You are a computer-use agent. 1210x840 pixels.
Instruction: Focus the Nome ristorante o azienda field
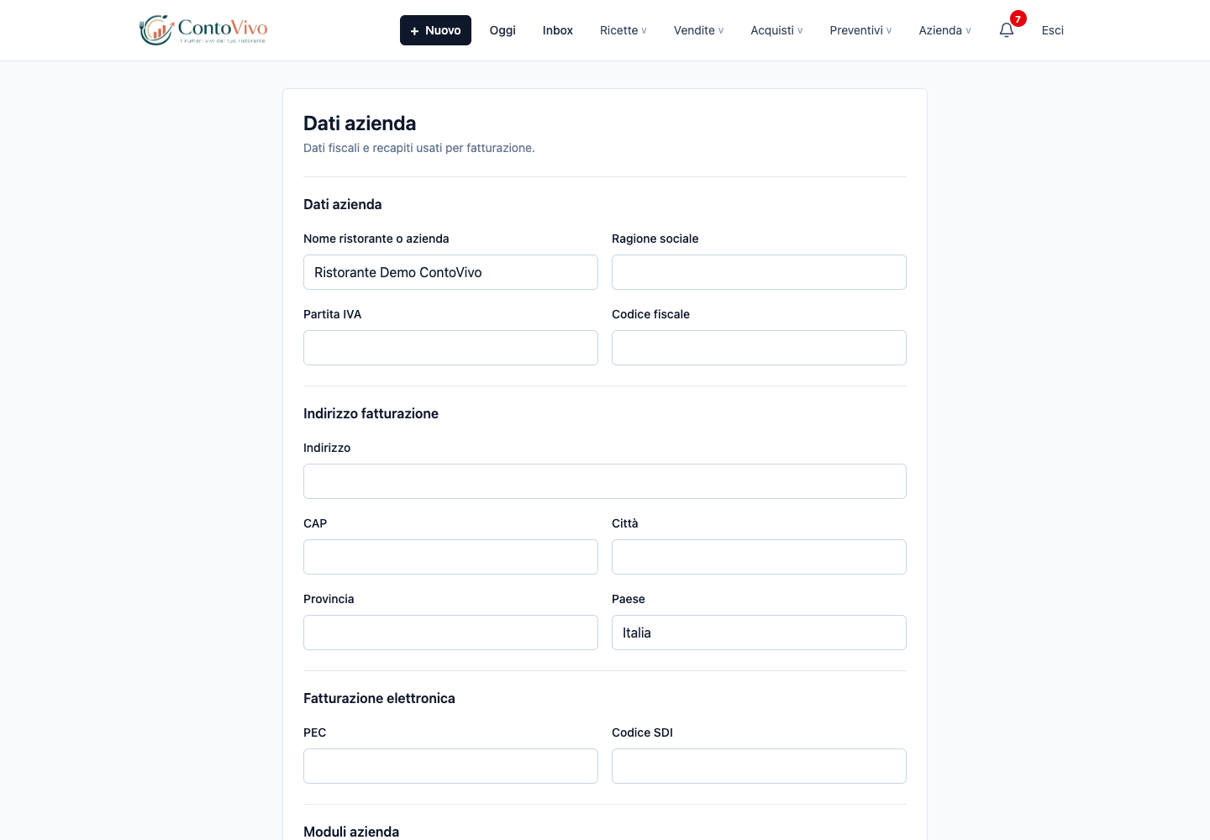[x=450, y=272]
